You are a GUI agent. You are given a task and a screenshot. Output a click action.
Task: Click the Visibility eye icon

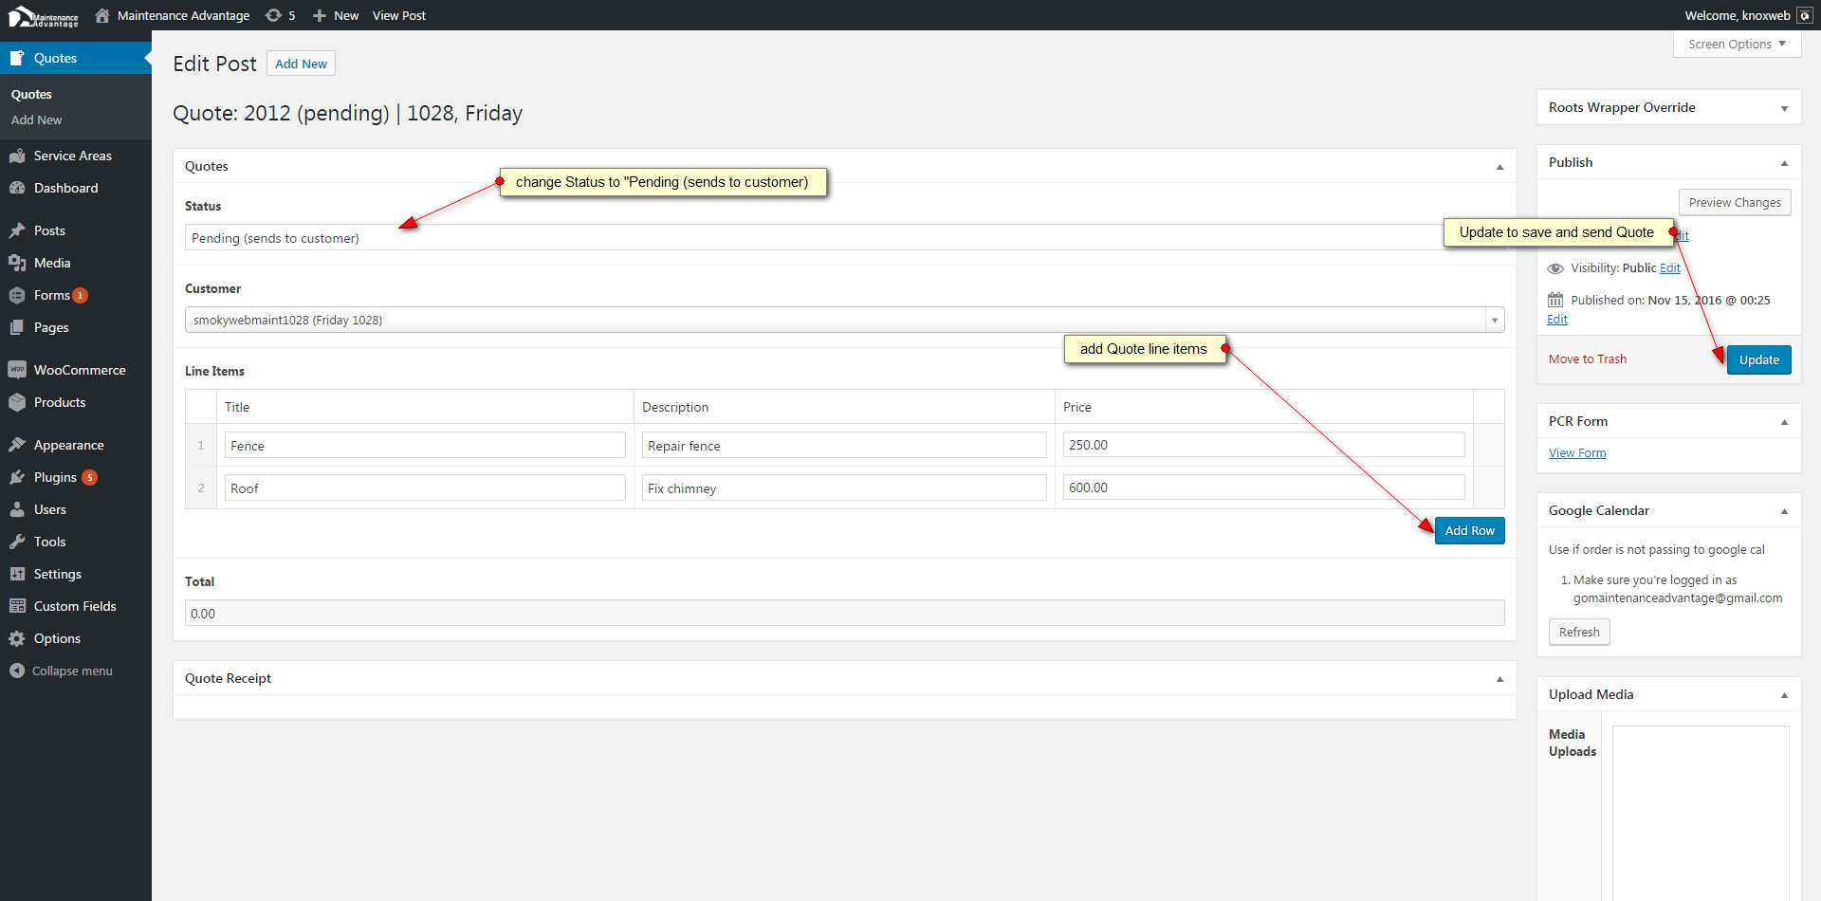point(1555,268)
